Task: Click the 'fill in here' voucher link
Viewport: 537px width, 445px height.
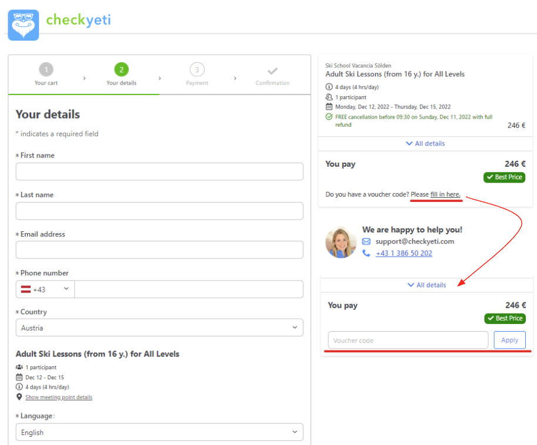Action: coord(445,194)
